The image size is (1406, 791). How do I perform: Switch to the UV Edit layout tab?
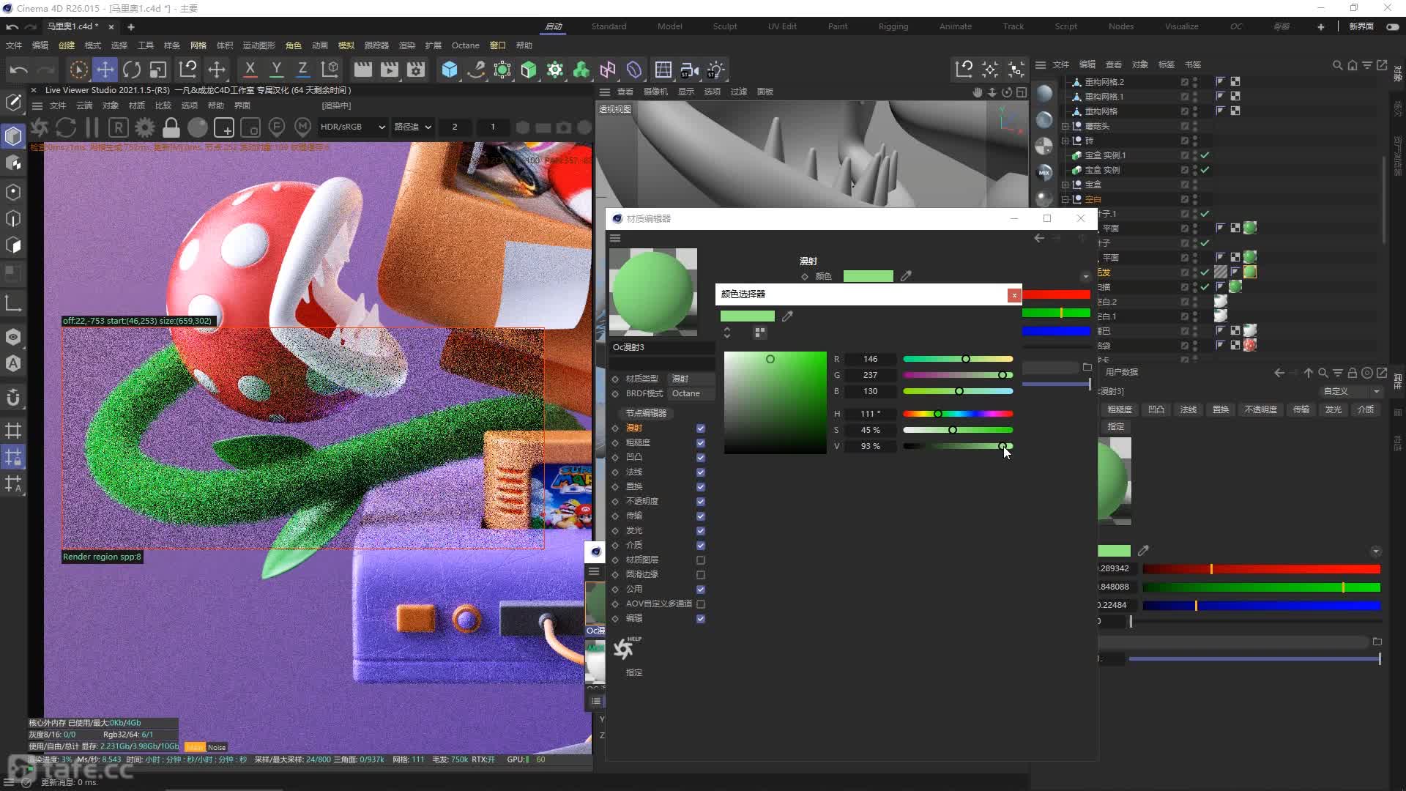click(782, 26)
